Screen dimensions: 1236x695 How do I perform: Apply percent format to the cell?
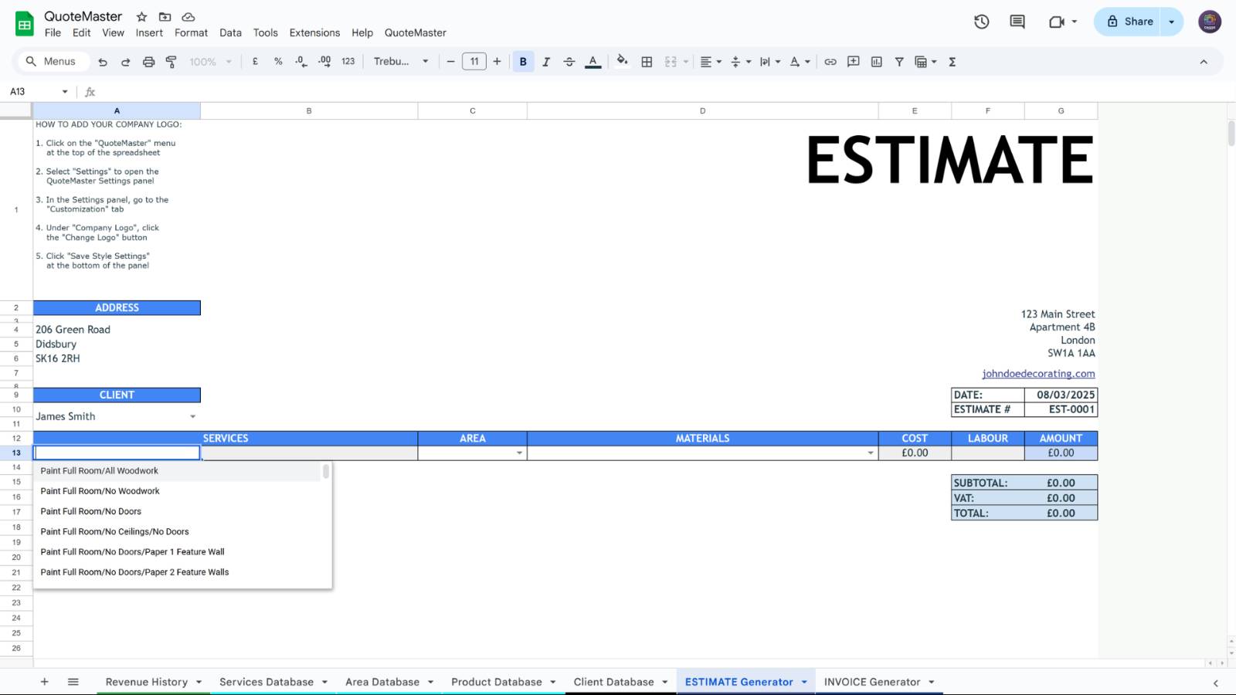point(278,61)
